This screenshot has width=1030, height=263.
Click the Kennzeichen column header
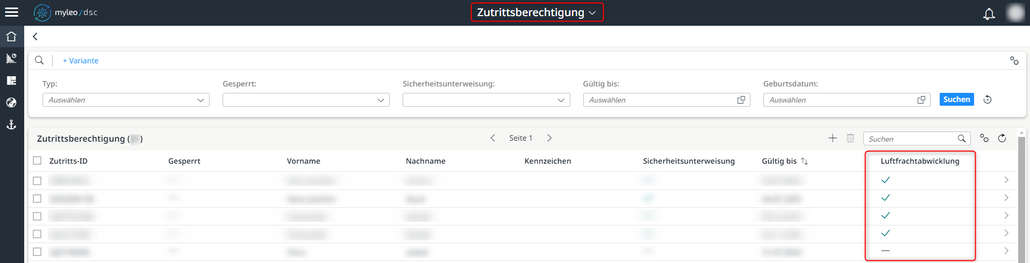tap(548, 161)
